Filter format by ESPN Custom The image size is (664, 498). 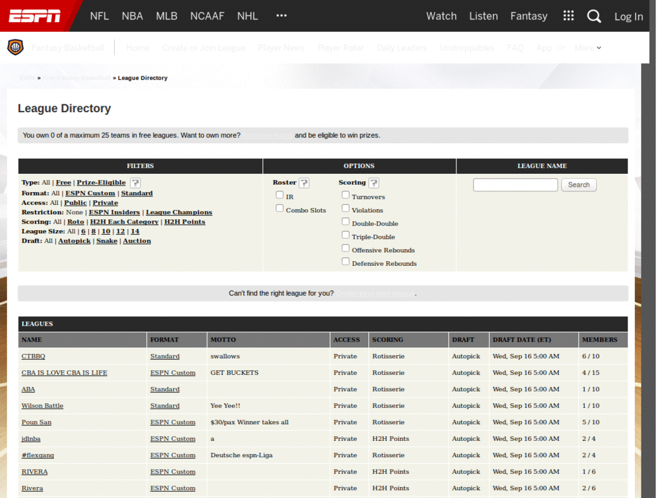click(x=90, y=193)
